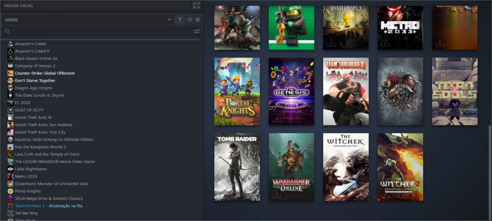Screen dimensions: 492x221
Task: Click Dragon Age: Origins list icon
Action: tap(11, 88)
